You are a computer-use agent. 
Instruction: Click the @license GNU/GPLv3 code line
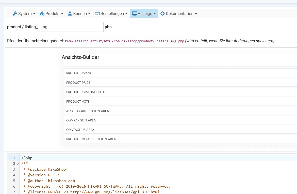pos(91,192)
